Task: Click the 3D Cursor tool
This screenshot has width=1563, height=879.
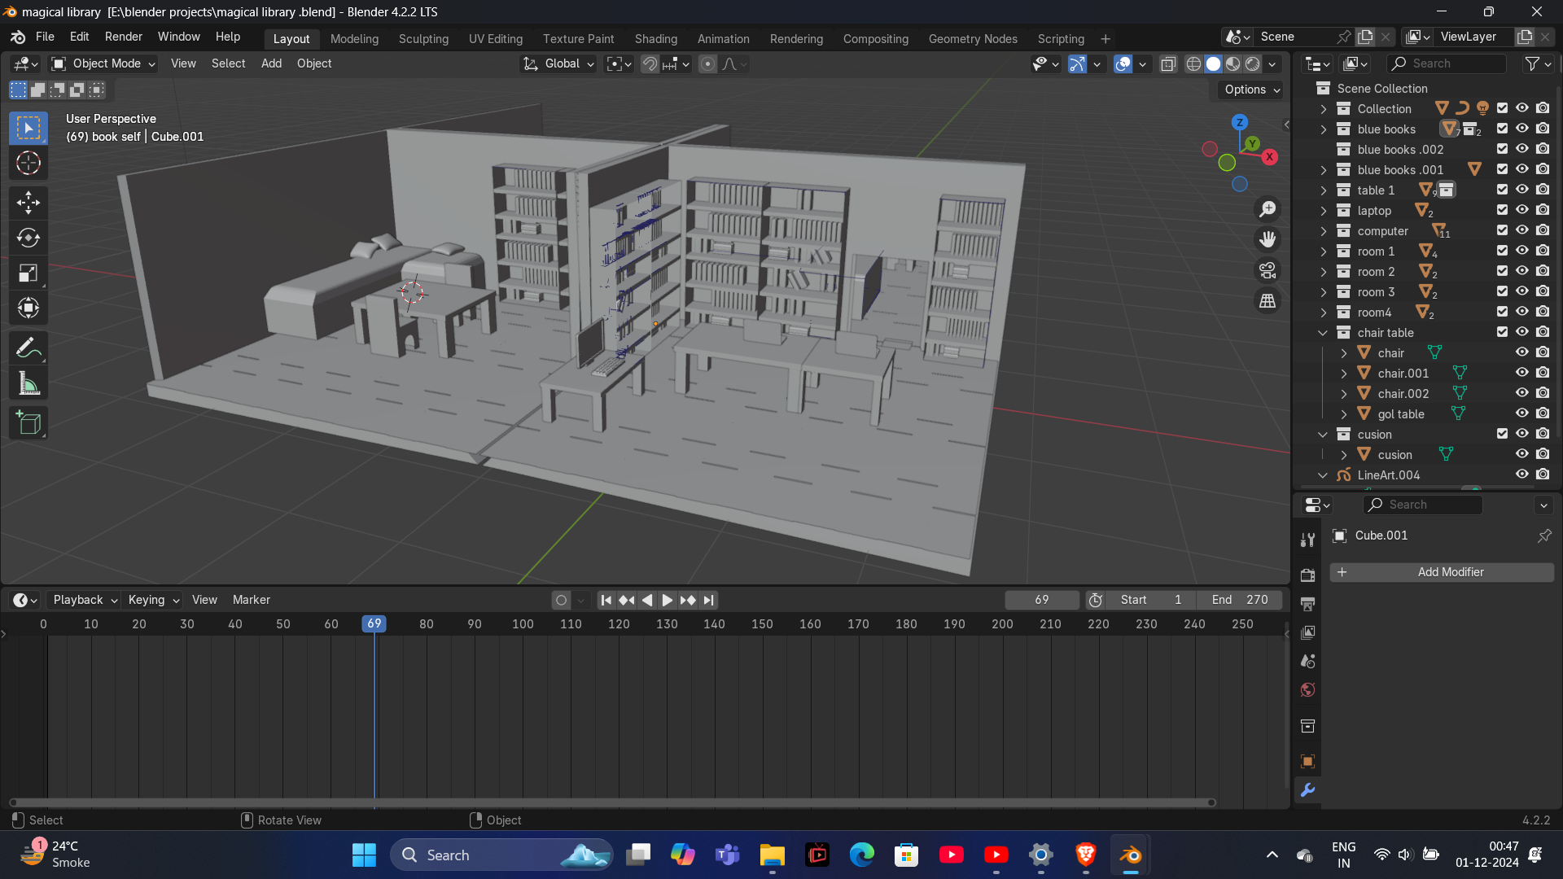Action: coord(28,164)
